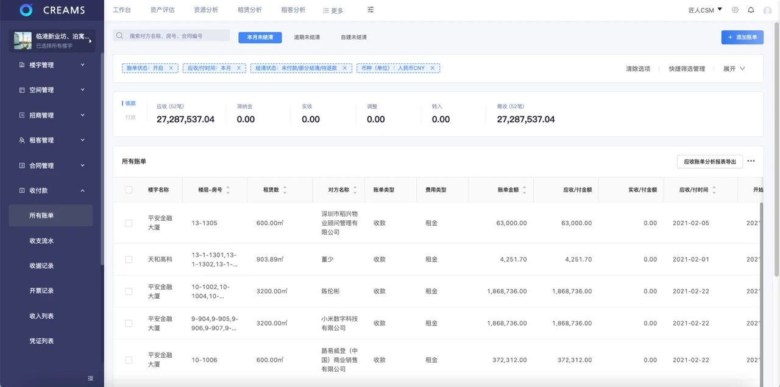This screenshot has height=387, width=780.
Task: Expand the 楼宇管理 menu
Action: (83, 64)
